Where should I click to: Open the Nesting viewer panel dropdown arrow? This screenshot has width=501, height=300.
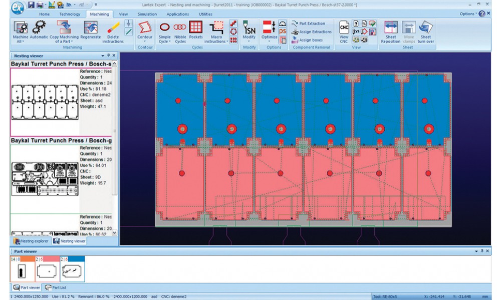(103, 56)
